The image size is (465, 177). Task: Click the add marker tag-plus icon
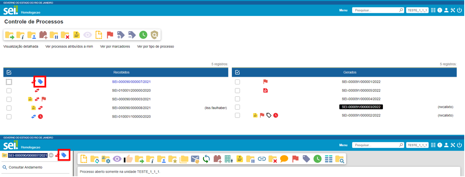[x=121, y=35]
